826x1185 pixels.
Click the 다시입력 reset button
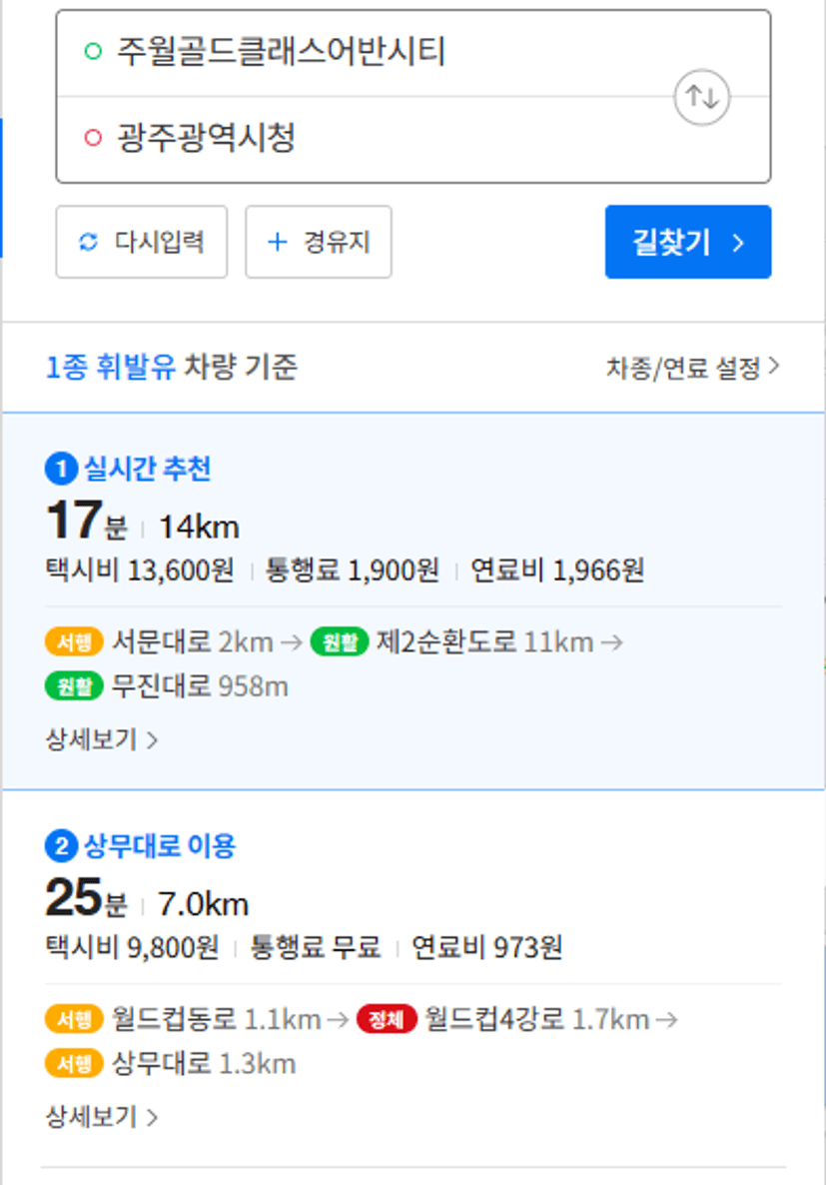pos(141,242)
